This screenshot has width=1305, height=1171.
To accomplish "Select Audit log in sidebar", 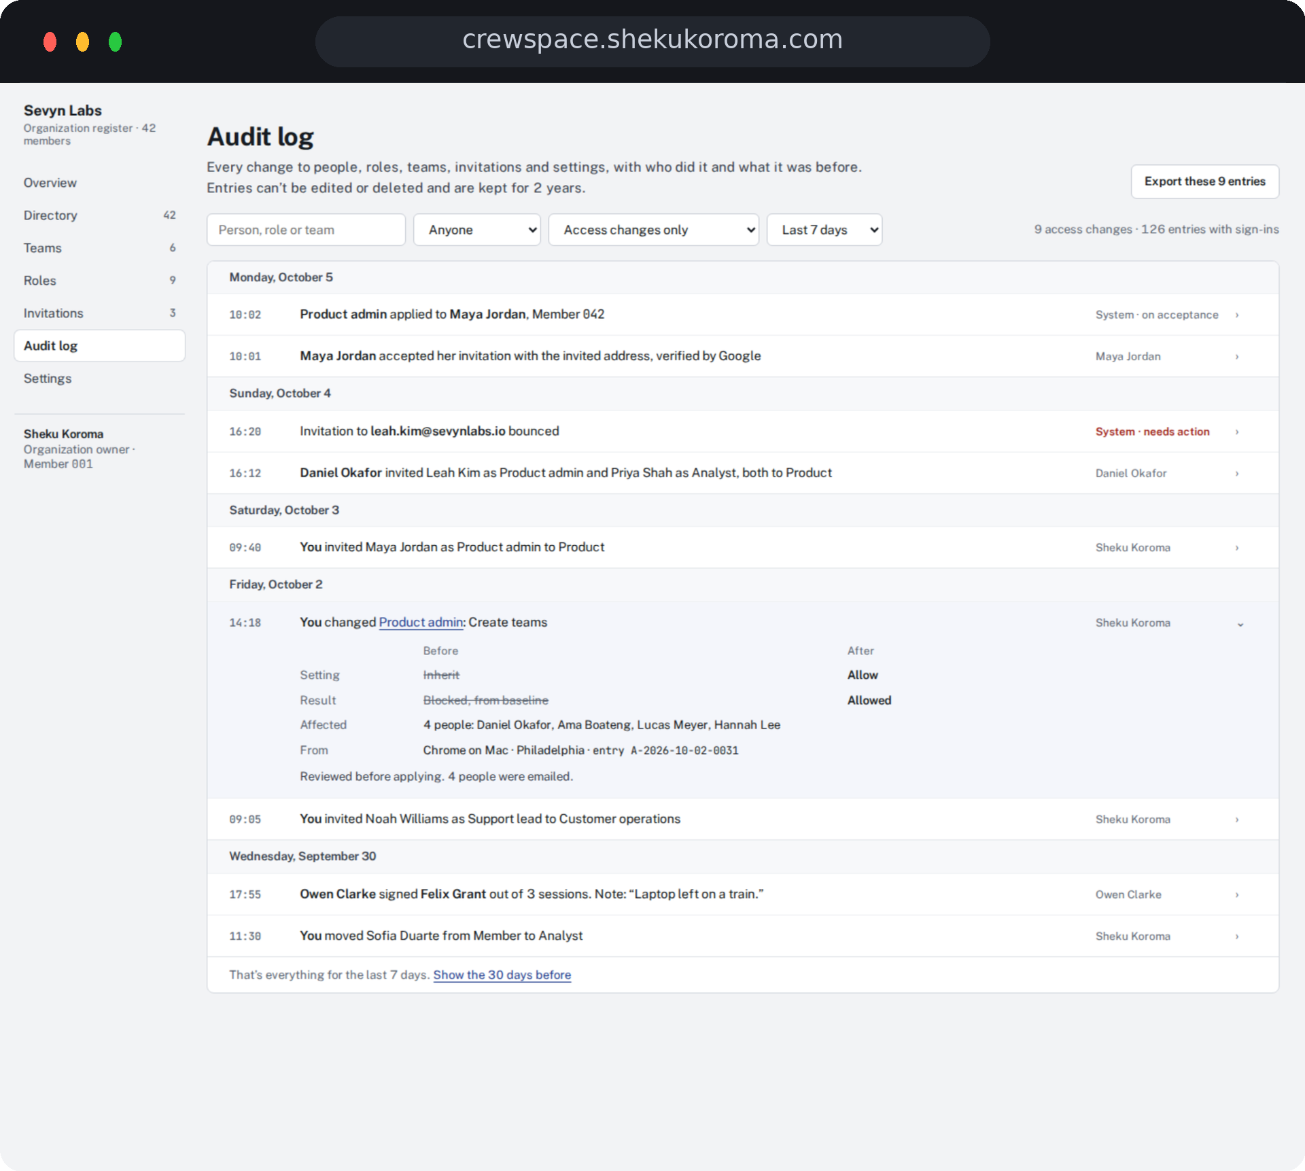I will (99, 346).
